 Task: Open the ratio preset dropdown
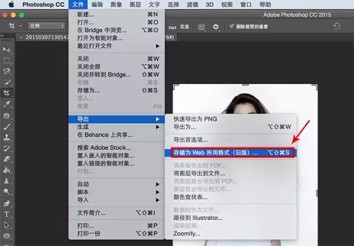click(46, 26)
